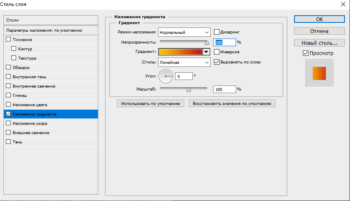Click Восстановить значения по умолчанию
This screenshot has width=350, height=201.
click(232, 103)
